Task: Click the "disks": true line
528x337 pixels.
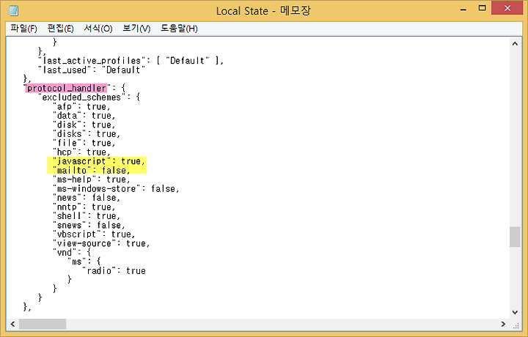Action: click(x=87, y=134)
